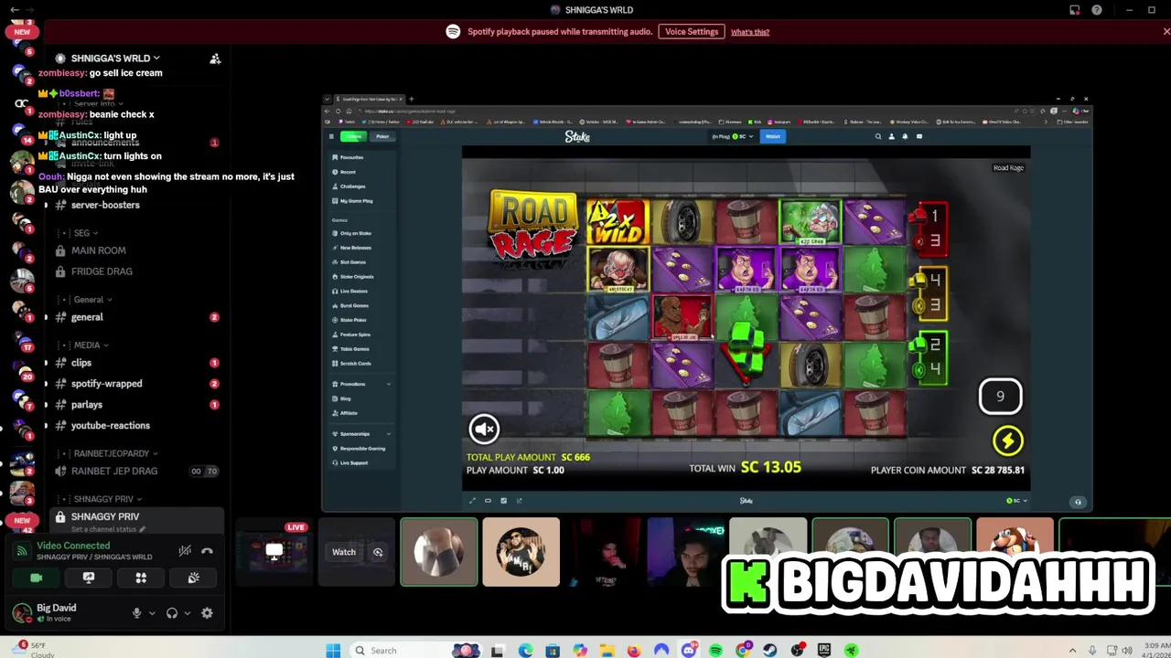The width and height of the screenshot is (1171, 658).
Task: Click the invite people icon
Action: click(215, 58)
